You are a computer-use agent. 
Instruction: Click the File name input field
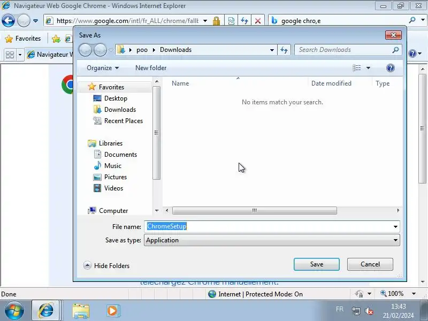(x=267, y=226)
